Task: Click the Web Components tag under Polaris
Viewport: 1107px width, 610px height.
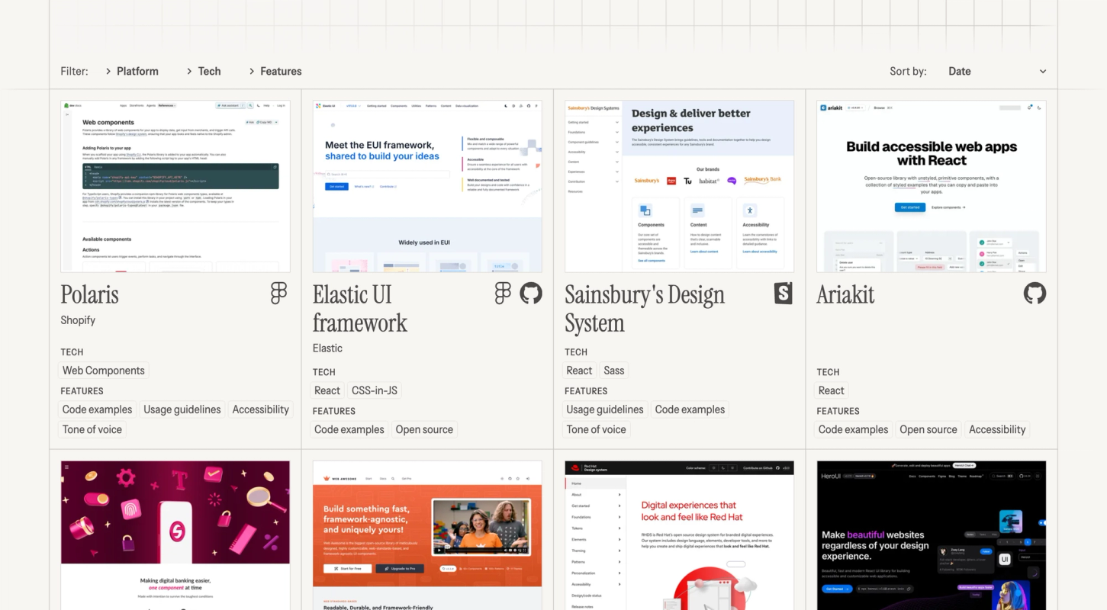Action: 104,371
